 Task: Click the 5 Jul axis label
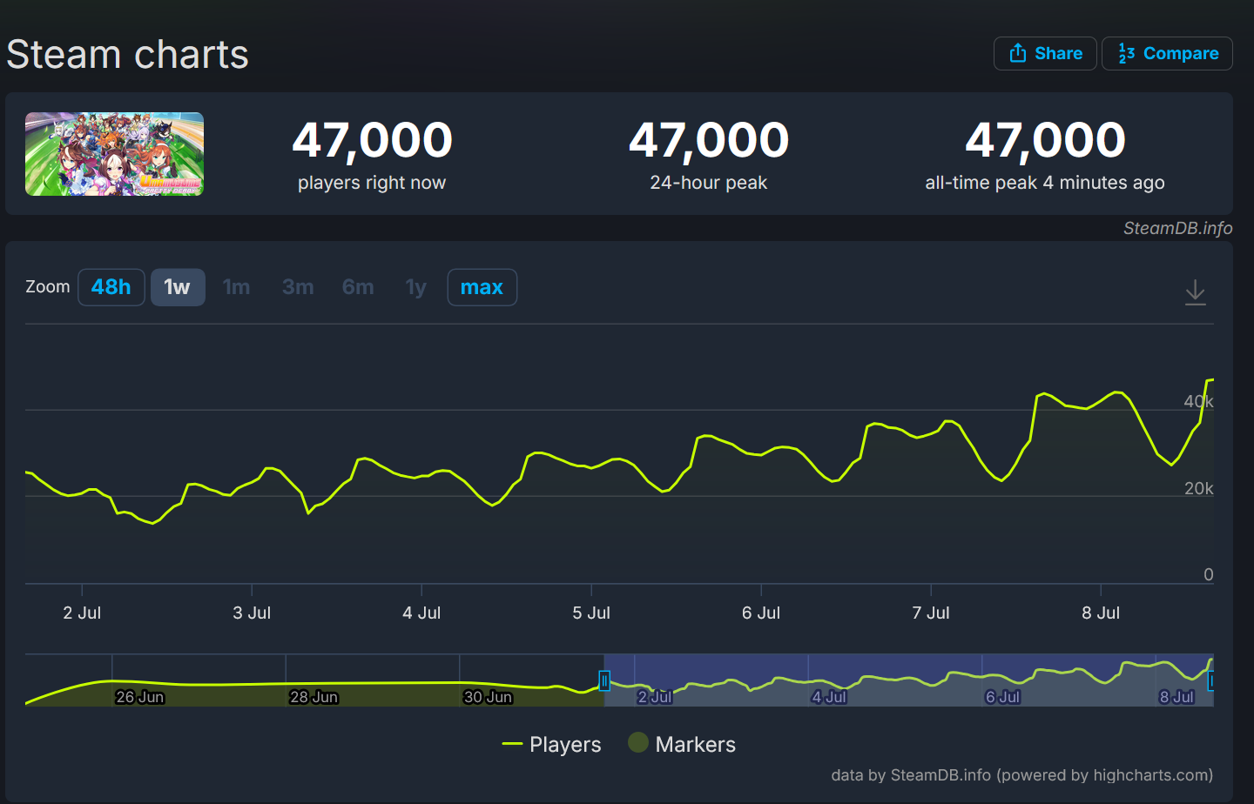591,613
